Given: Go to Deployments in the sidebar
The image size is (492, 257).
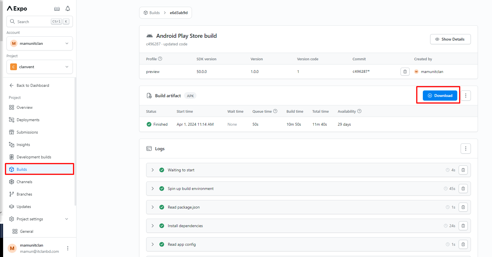Looking at the screenshot, I should (28, 120).
